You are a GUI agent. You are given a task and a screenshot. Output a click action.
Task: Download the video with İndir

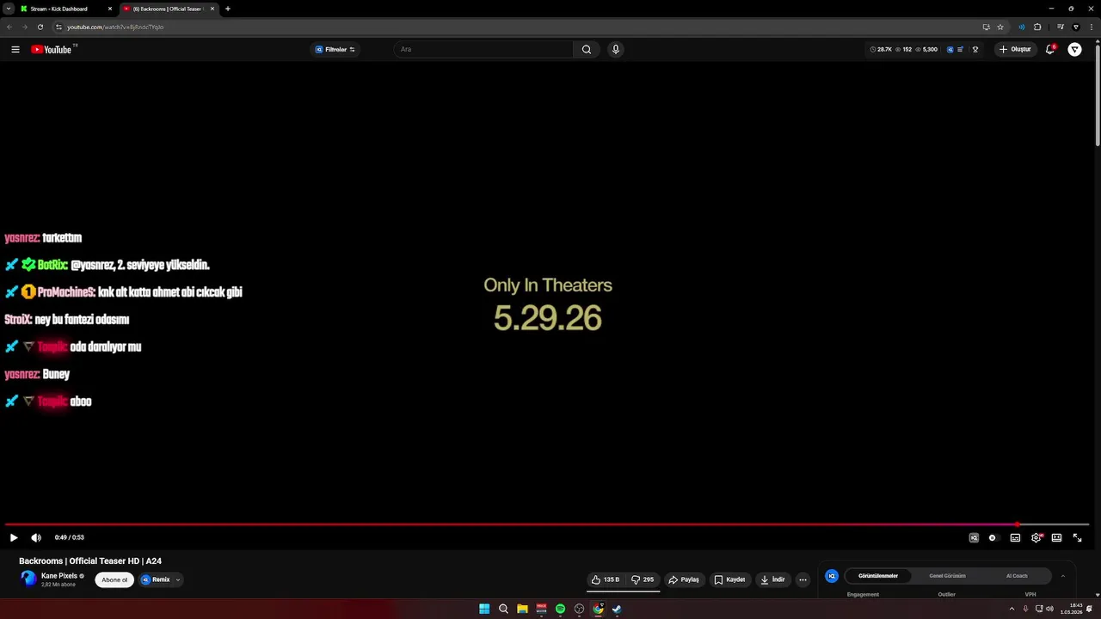[772, 579]
